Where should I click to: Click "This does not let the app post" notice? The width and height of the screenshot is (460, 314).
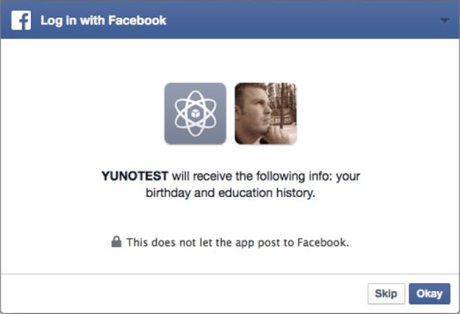237,242
